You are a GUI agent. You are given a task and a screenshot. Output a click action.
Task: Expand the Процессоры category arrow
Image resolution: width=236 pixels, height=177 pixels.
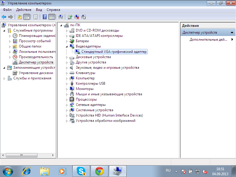tap(67, 100)
